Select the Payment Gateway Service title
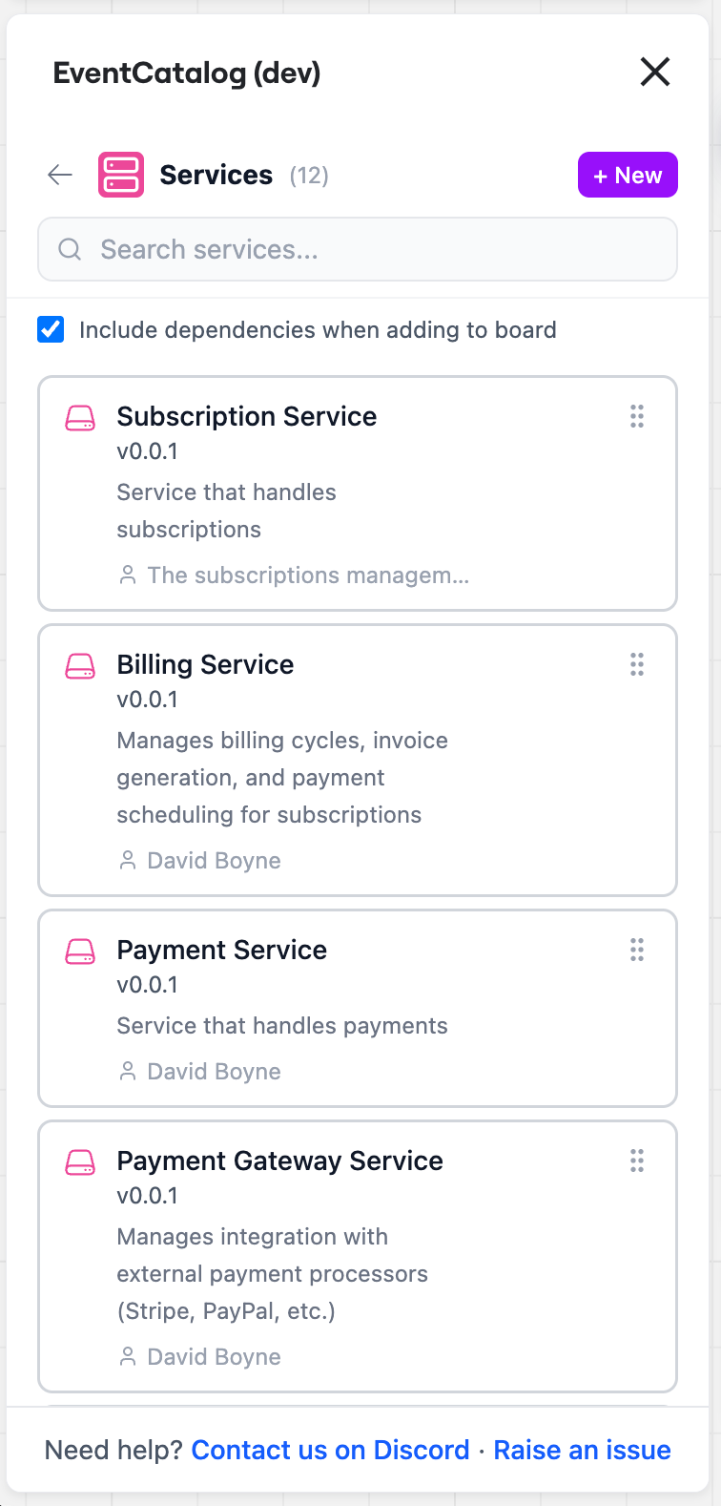This screenshot has width=721, height=1506. pyautogui.click(x=279, y=1161)
